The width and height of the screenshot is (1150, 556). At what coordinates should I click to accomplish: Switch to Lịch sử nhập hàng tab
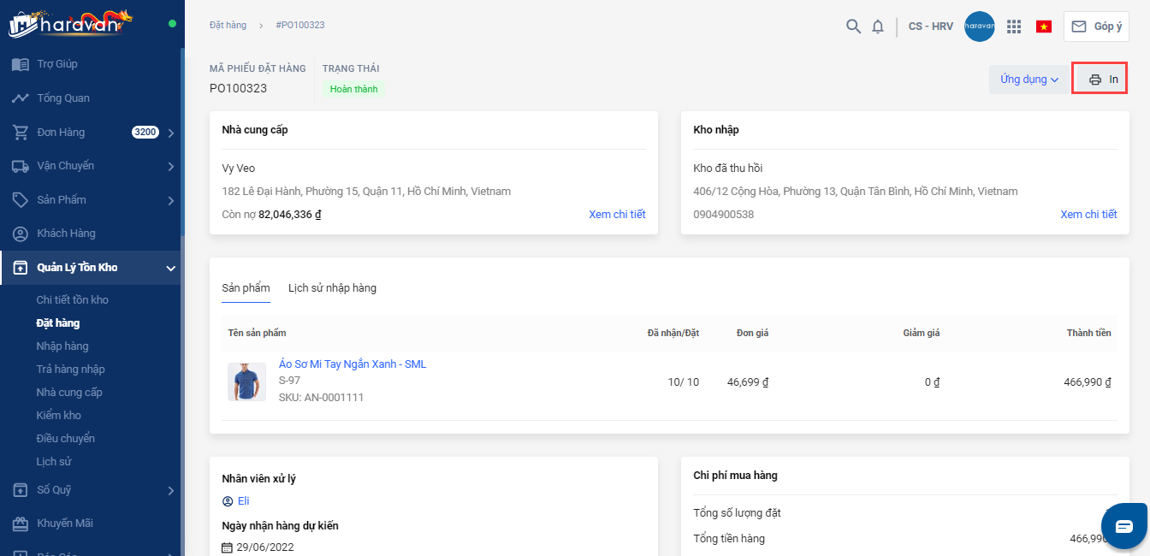click(x=332, y=288)
